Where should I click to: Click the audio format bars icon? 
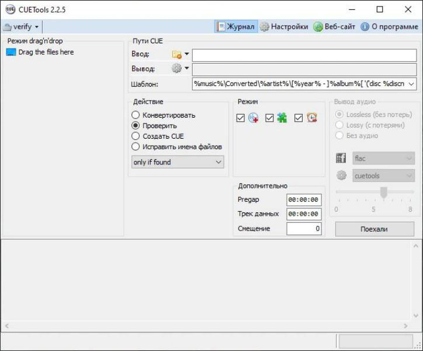341,158
